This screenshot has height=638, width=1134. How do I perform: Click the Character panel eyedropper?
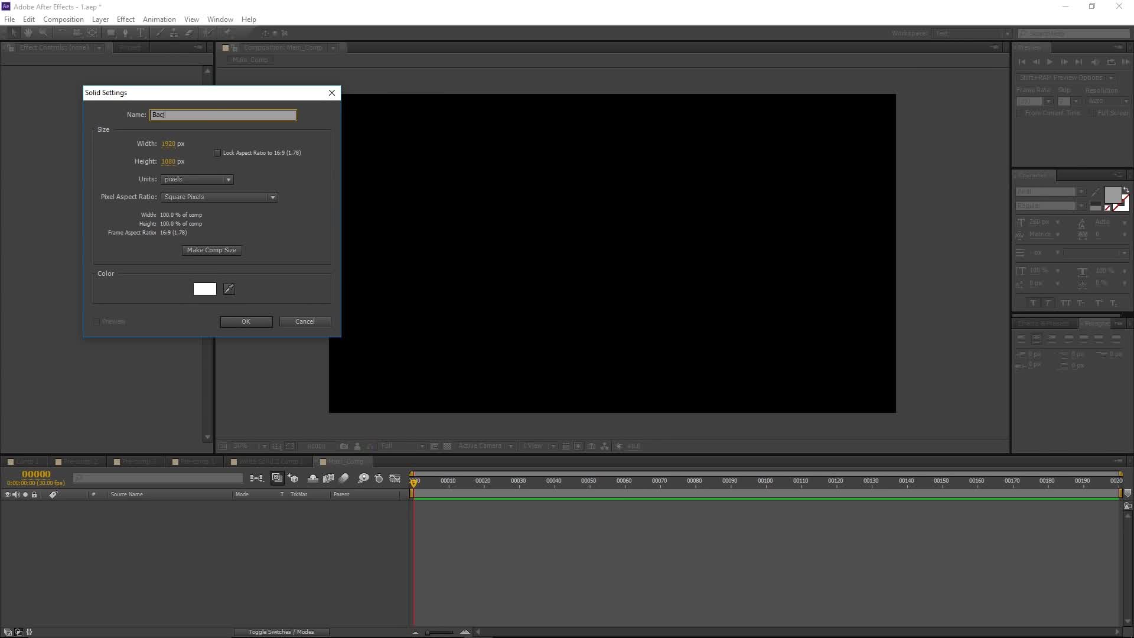1096,192
